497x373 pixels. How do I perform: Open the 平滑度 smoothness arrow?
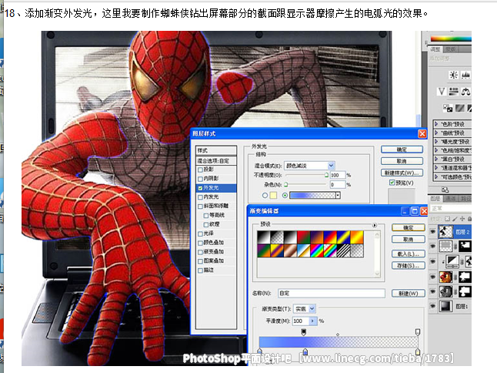tap(312, 321)
